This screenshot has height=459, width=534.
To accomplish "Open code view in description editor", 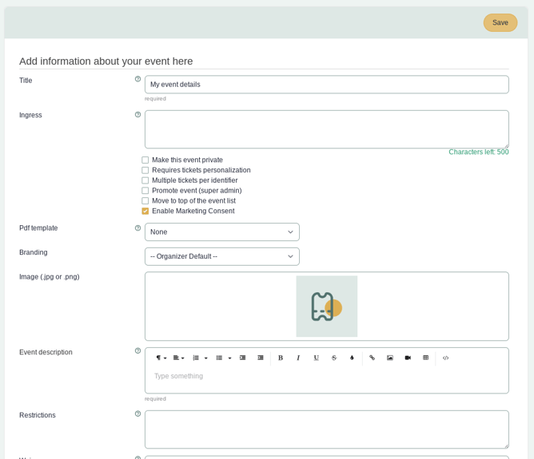I will [445, 358].
